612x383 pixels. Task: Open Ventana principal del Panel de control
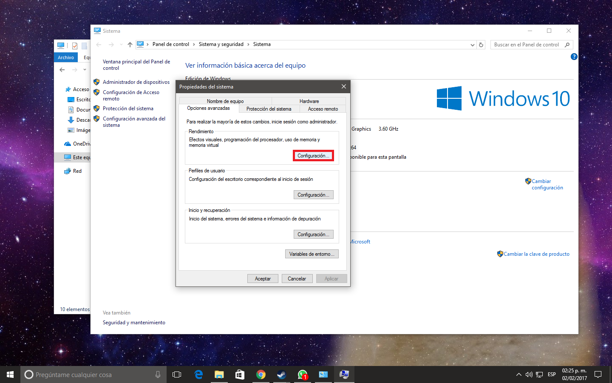(x=136, y=65)
